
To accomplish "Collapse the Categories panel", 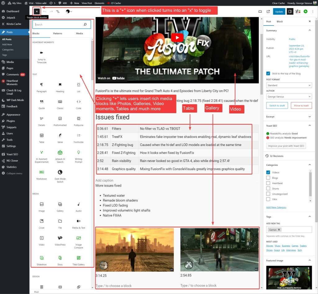I will click(x=310, y=165).
